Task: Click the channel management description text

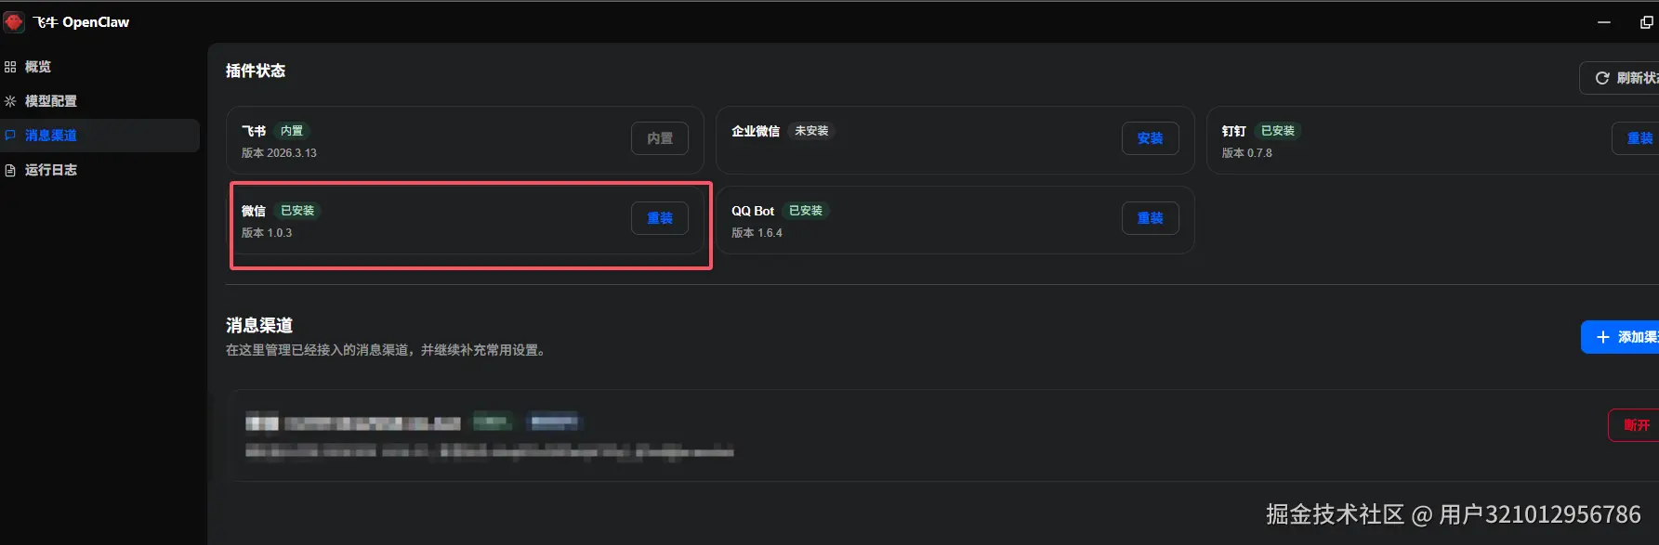Action: [386, 350]
